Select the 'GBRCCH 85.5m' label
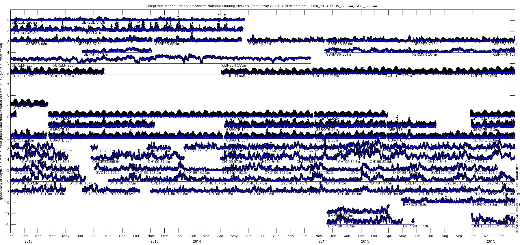Image resolution: width=520 pixels, height=245 pixels. (x=326, y=76)
